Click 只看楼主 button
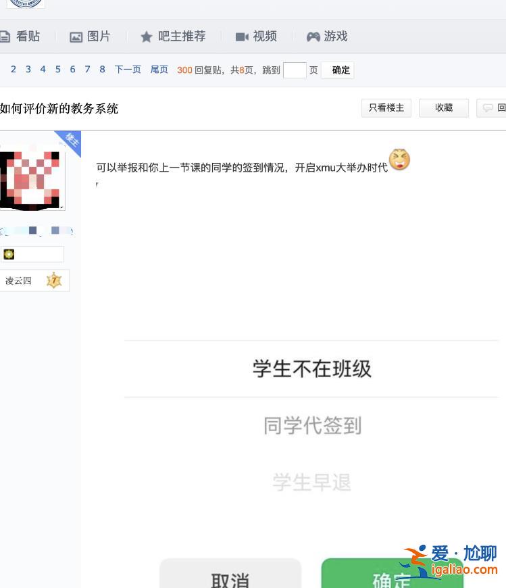This screenshot has height=588, width=506. (386, 108)
